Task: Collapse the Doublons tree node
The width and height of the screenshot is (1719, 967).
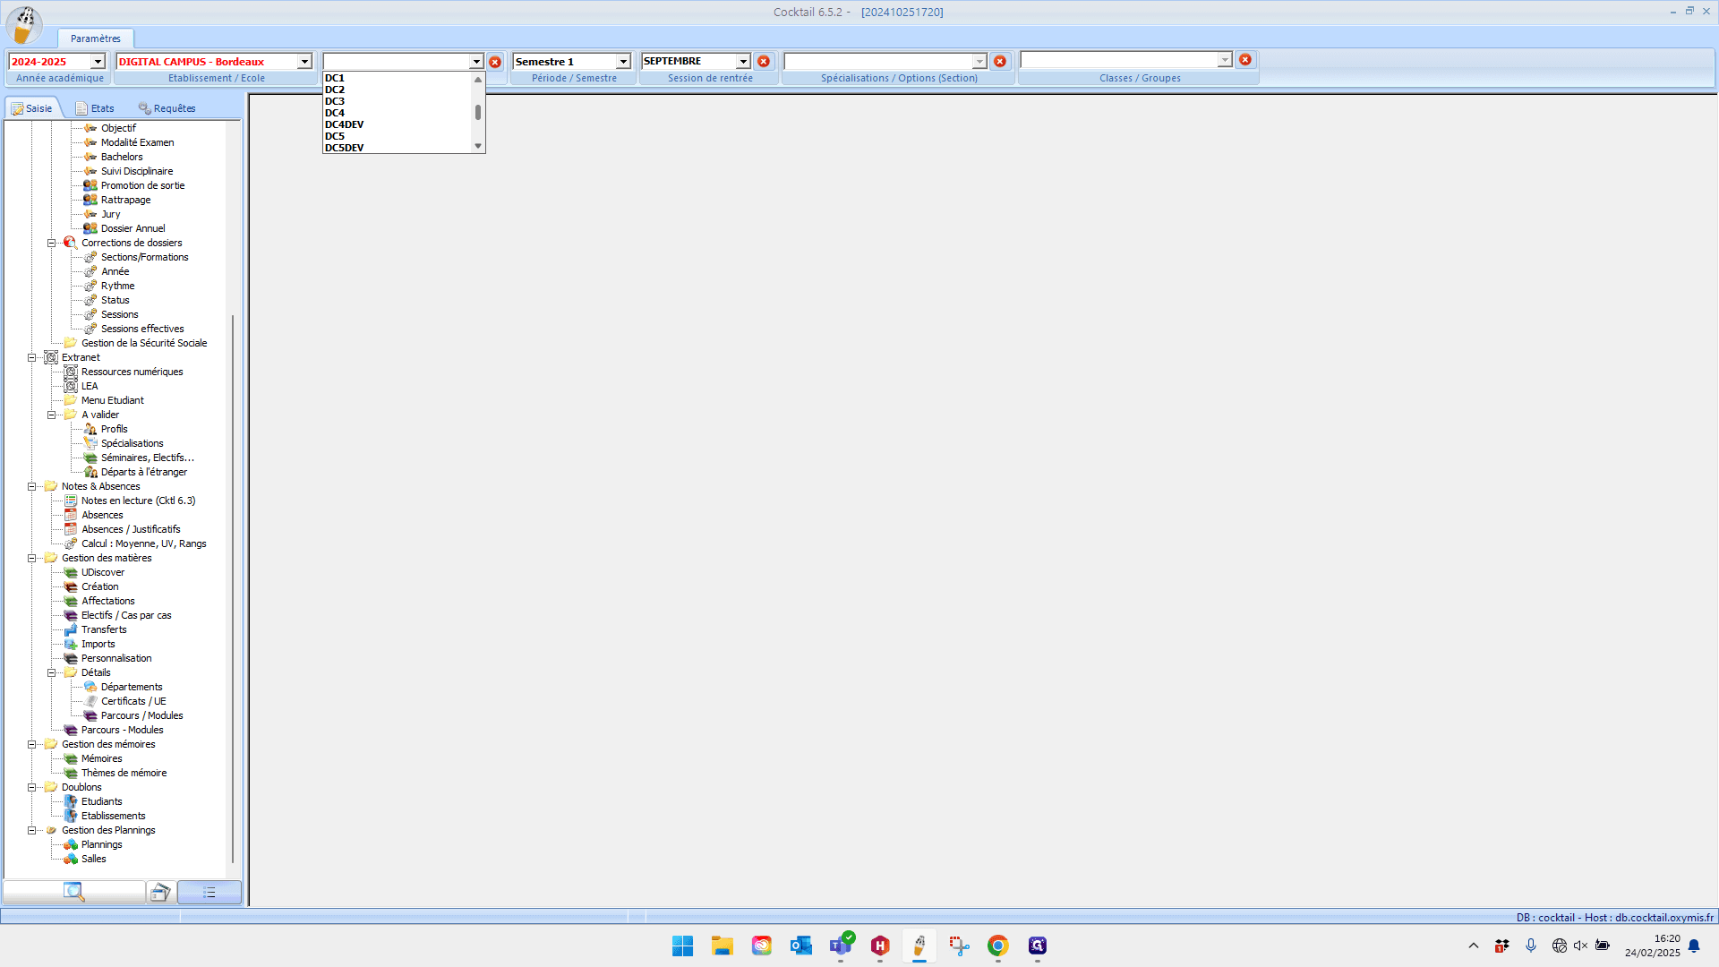Action: coord(31,787)
